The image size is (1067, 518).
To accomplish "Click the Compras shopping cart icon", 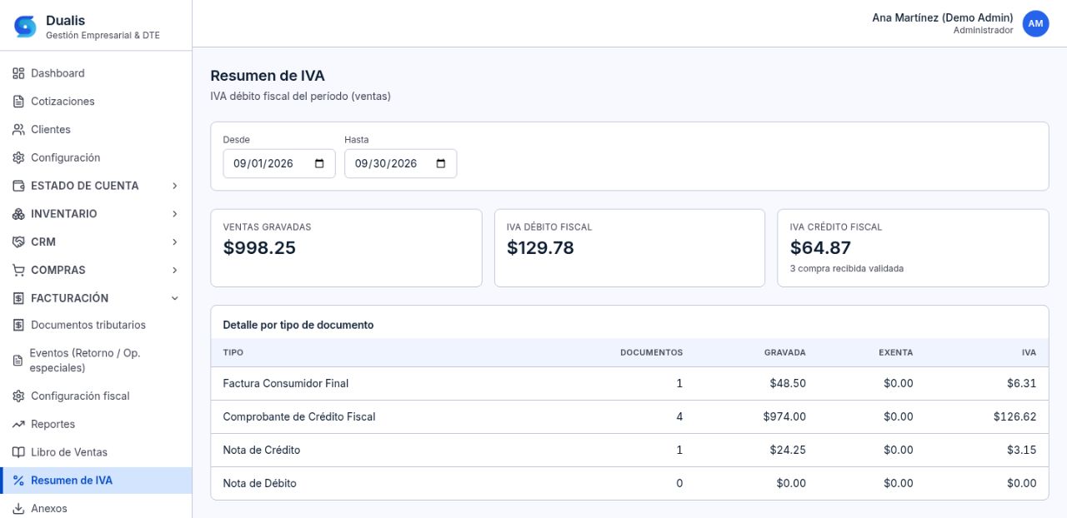I will 18,271.
